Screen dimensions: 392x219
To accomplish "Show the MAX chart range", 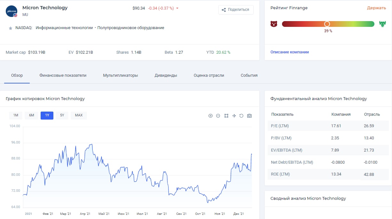I will (79, 115).
